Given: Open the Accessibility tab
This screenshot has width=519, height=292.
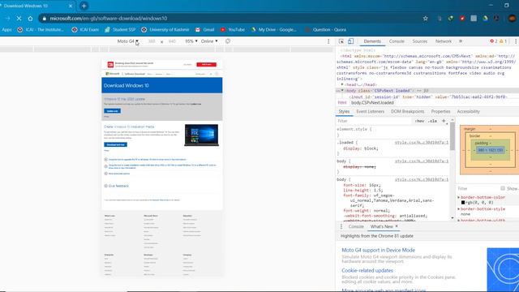Looking at the screenshot, I should tap(469, 112).
